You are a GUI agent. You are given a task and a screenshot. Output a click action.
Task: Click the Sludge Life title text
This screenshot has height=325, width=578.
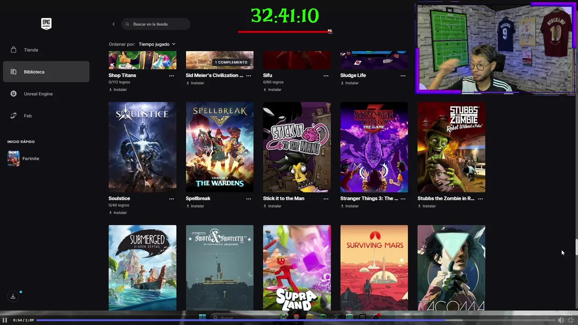pyautogui.click(x=353, y=75)
